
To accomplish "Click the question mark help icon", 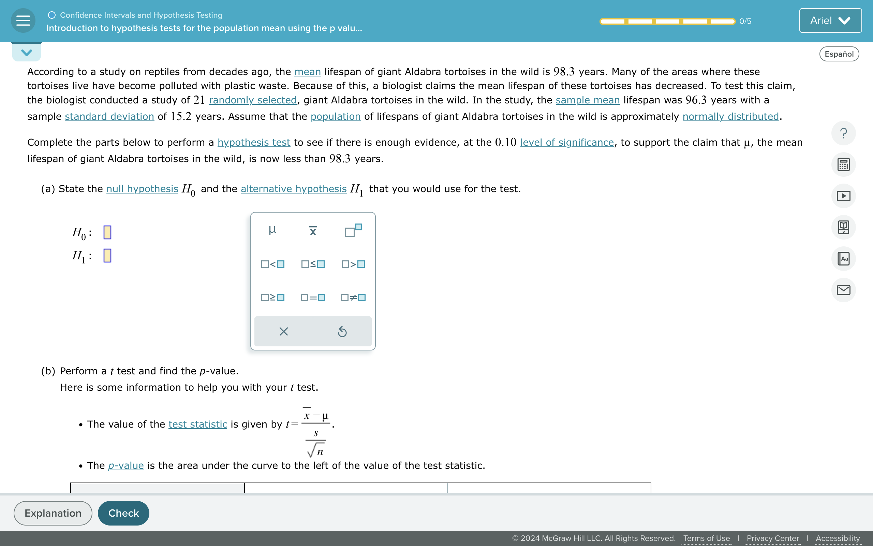I will click(845, 133).
